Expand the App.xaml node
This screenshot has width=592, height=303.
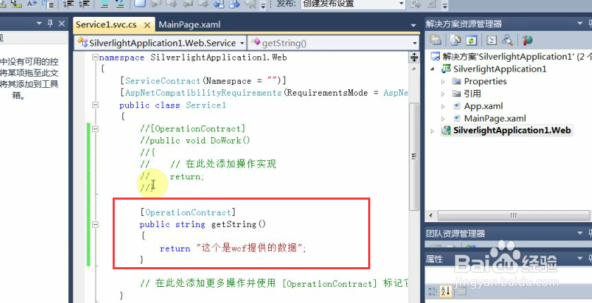point(443,106)
